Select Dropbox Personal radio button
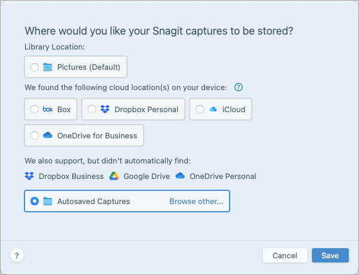 92,109
